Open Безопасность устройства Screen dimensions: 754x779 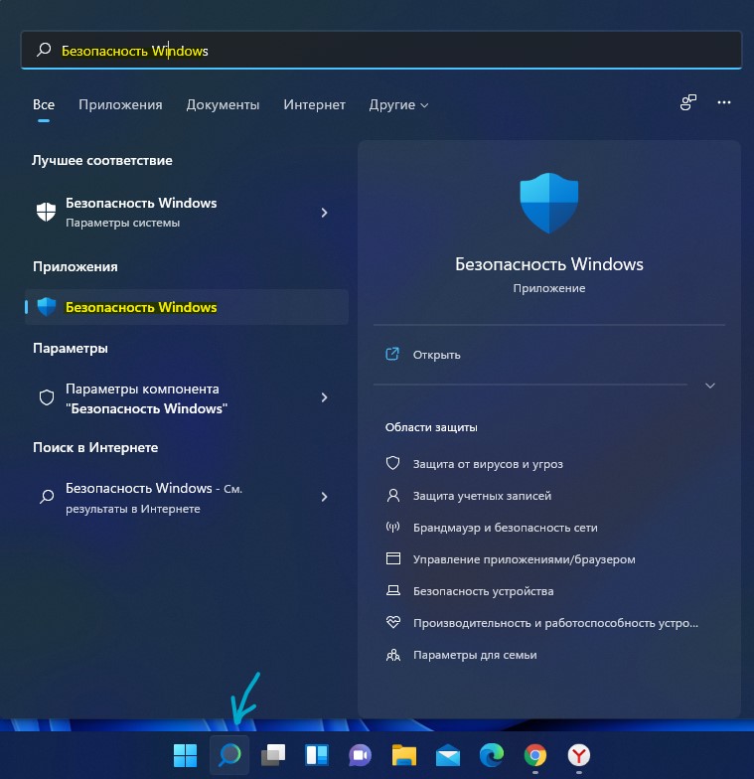pyautogui.click(x=483, y=591)
